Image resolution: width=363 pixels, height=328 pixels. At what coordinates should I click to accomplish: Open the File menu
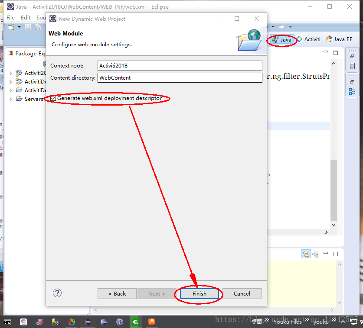(x=10, y=18)
